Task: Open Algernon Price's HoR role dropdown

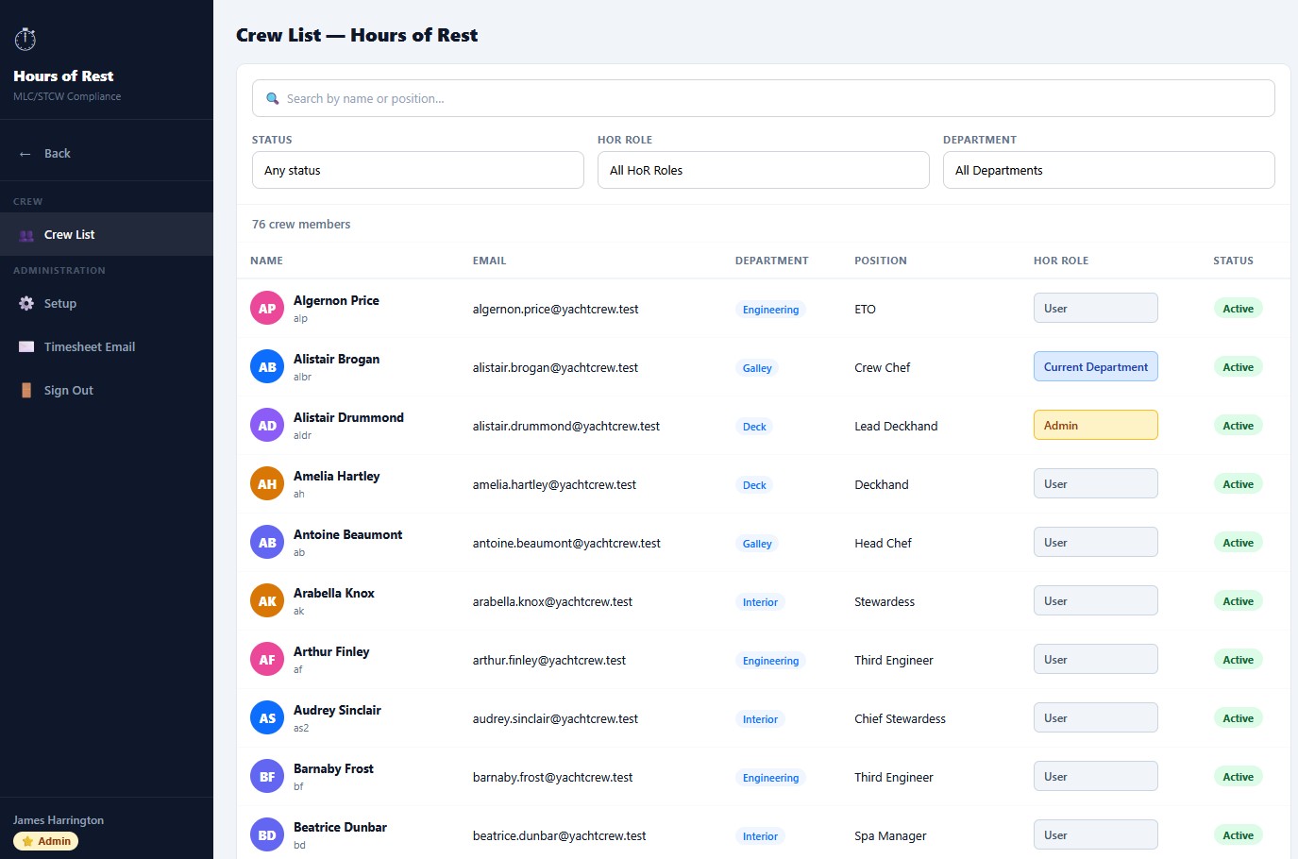Action: pyautogui.click(x=1096, y=309)
